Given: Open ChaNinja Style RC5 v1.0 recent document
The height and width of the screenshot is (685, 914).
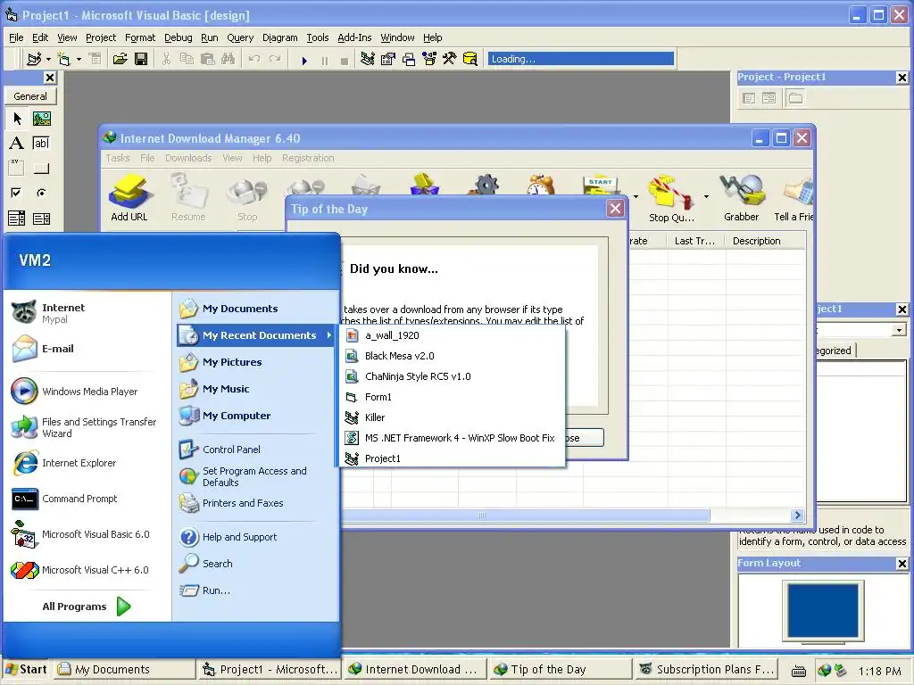Looking at the screenshot, I should (453, 376).
